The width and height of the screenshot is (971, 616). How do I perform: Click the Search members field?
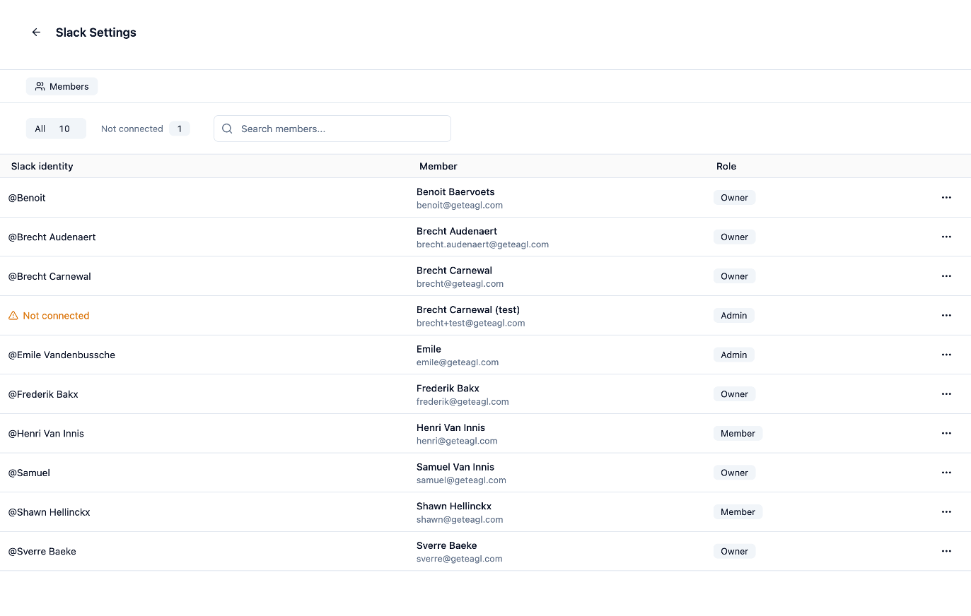(x=332, y=129)
